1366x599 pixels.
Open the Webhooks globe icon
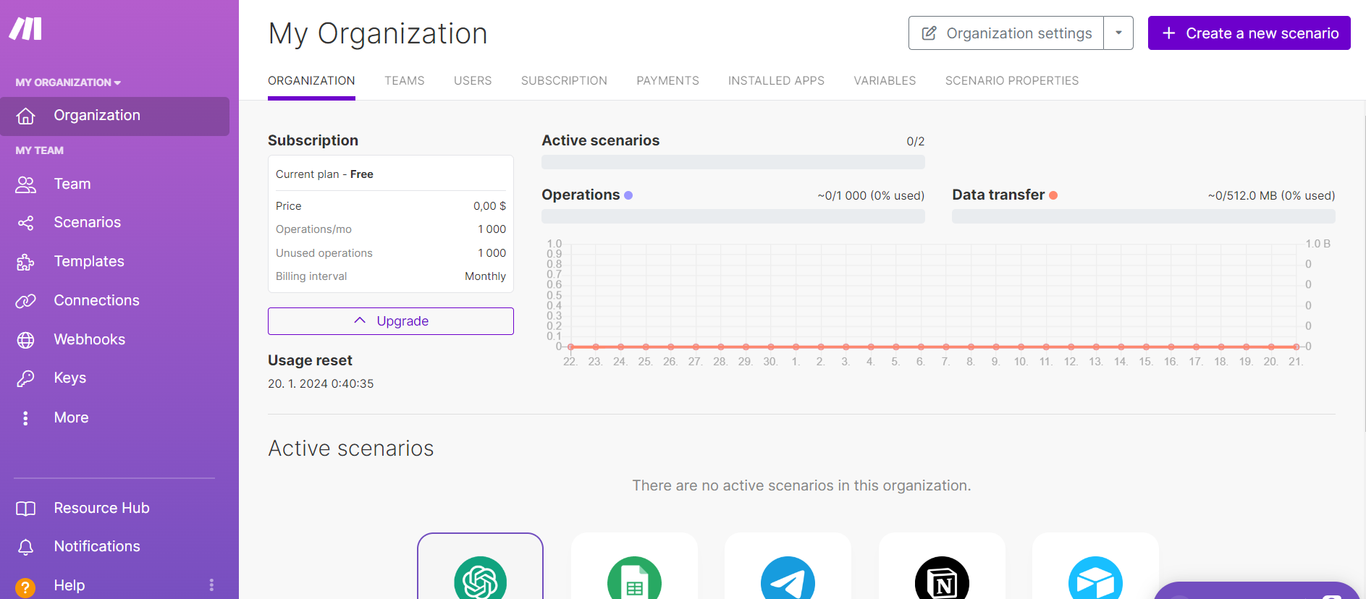[x=25, y=340]
